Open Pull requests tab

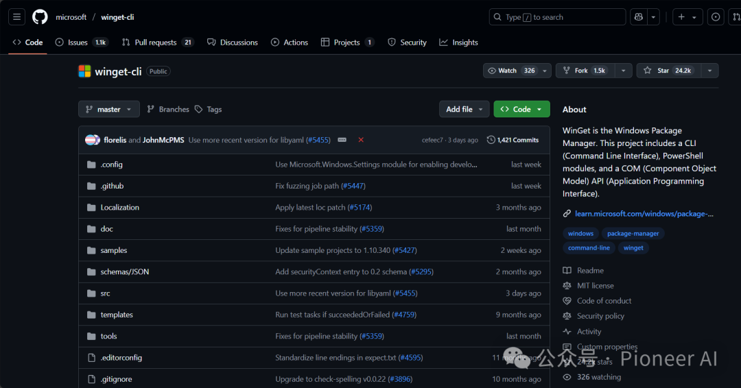pos(158,43)
